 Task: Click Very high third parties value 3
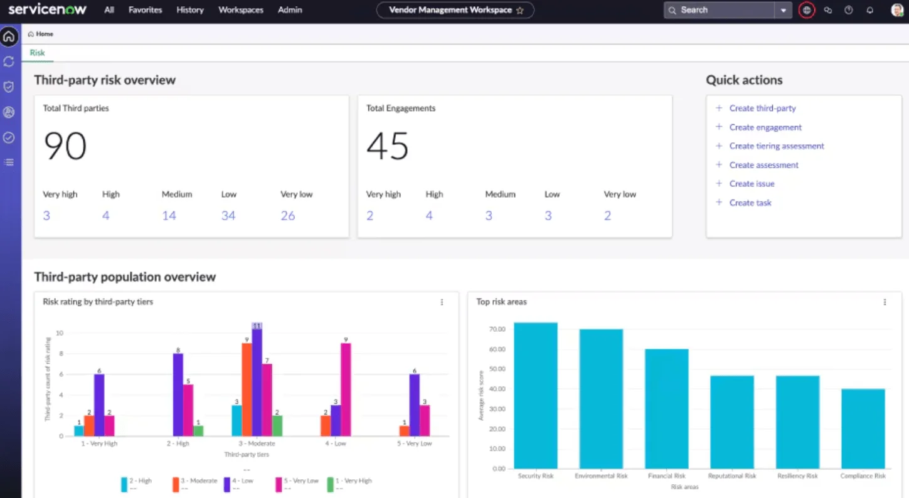point(46,216)
